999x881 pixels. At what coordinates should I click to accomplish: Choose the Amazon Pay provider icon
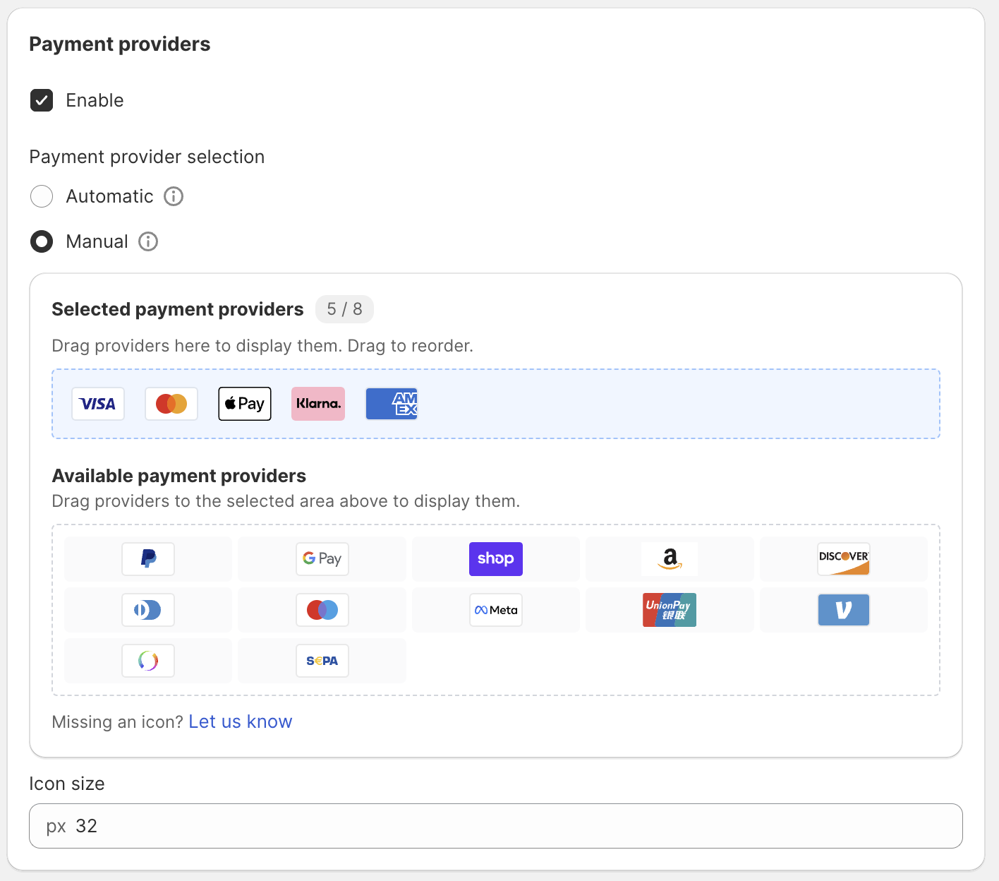tap(670, 559)
